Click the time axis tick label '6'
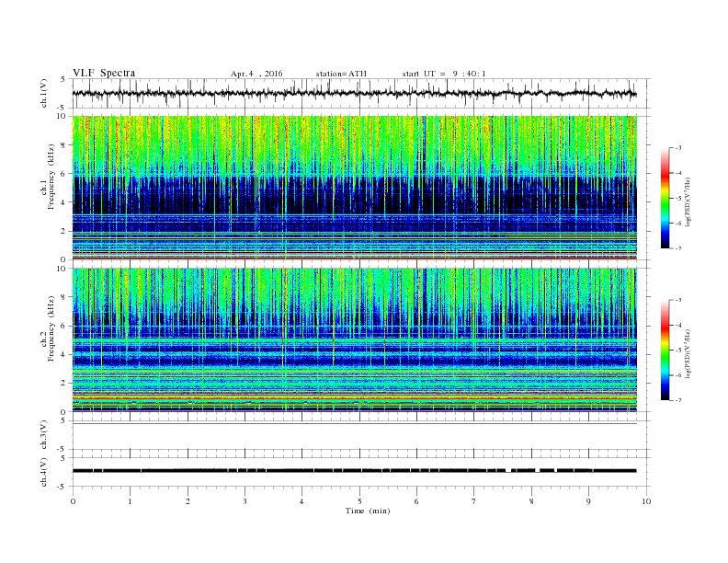The width and height of the screenshot is (728, 563). pyautogui.click(x=416, y=501)
